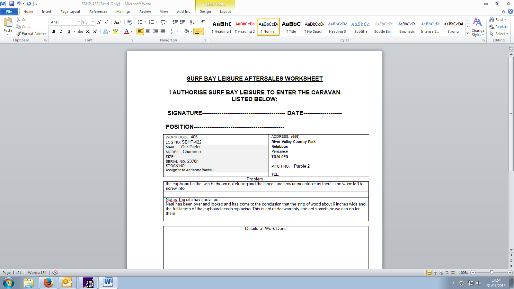Open the Mailings tab

pyautogui.click(x=123, y=12)
